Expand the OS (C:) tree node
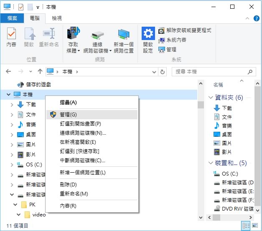Viewport: 262px width, 231px height. pos(12,165)
